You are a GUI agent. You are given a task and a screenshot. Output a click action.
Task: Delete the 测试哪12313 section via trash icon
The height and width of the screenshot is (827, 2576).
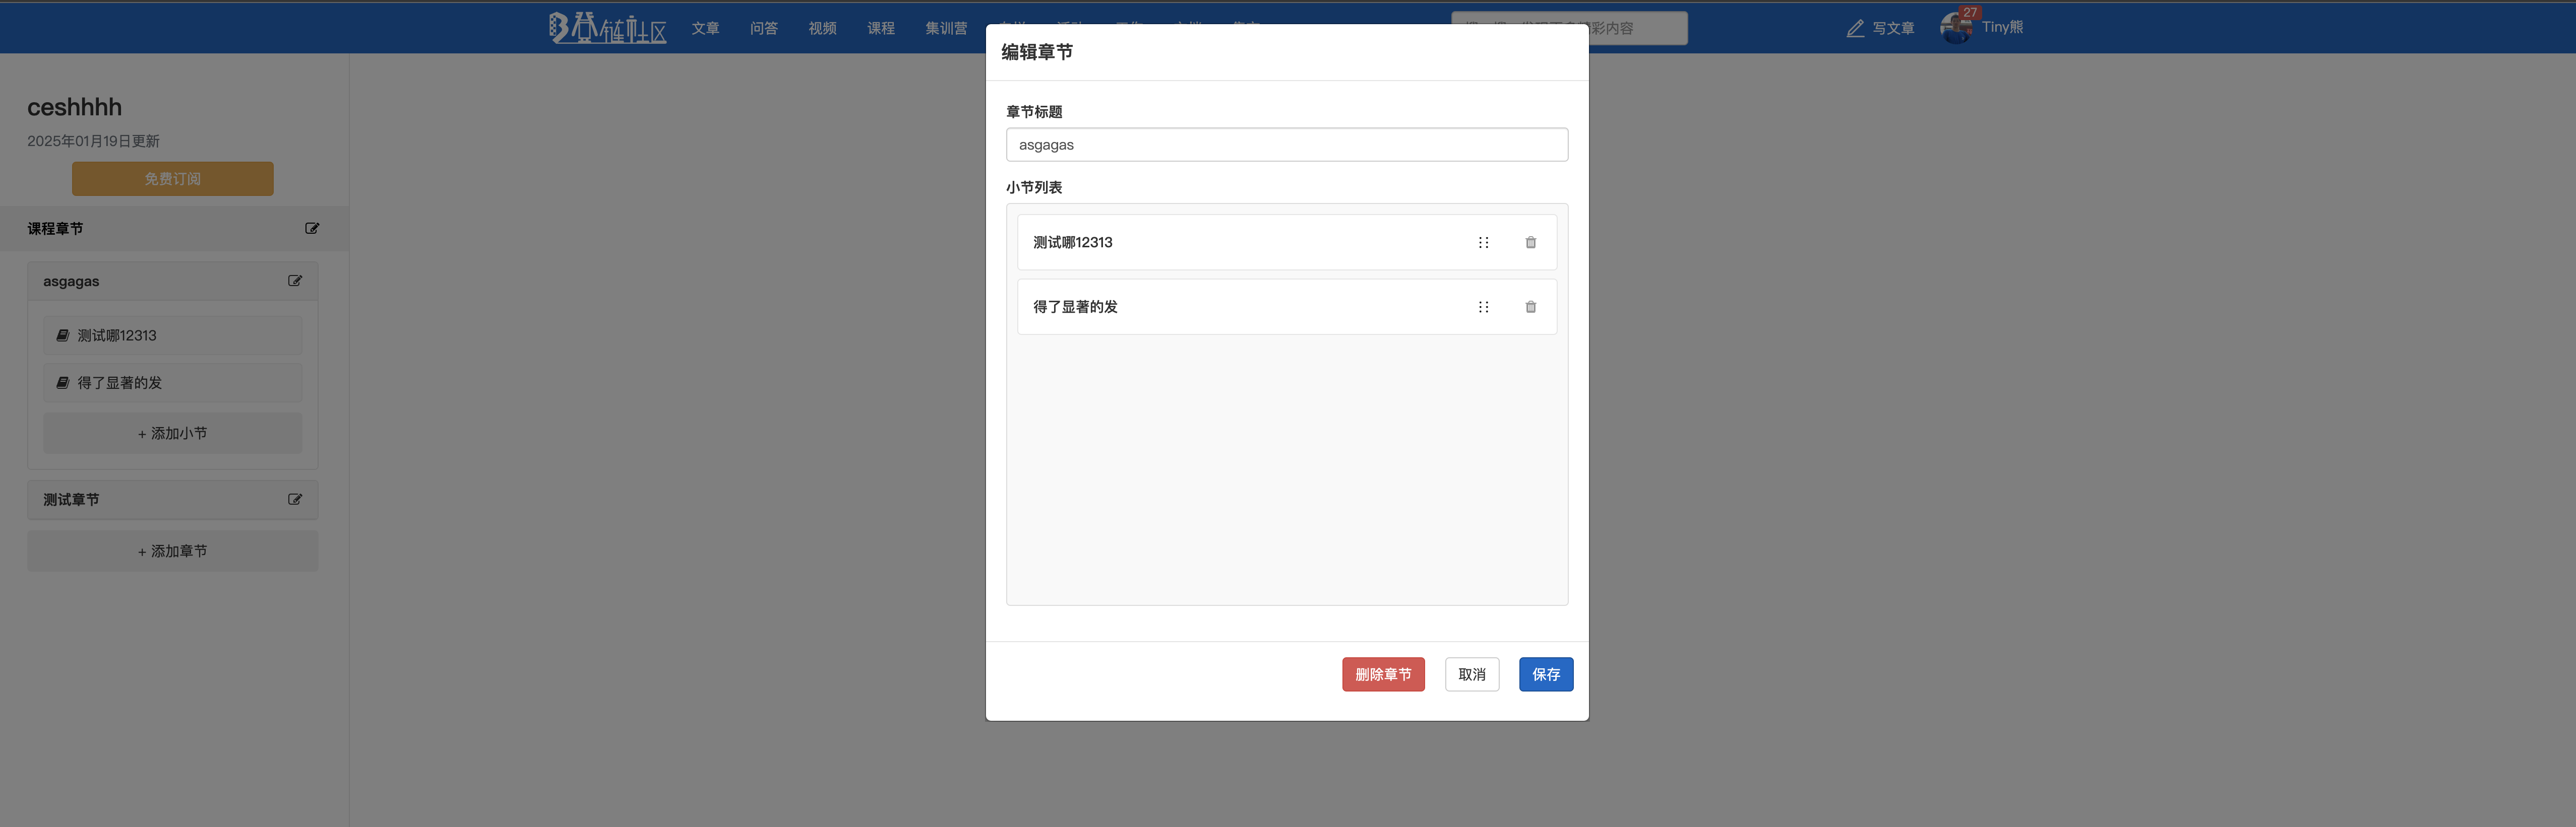tap(1530, 243)
